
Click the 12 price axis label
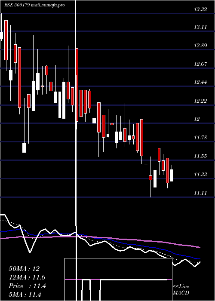point(197,119)
